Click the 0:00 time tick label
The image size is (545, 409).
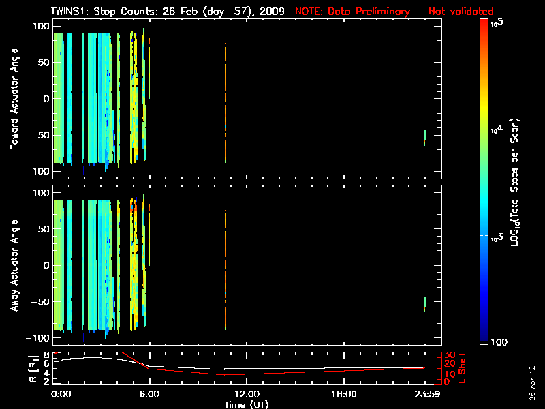point(61,394)
